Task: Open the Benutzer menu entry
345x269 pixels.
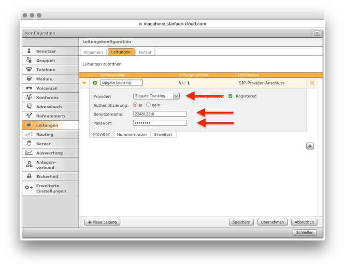Action: (x=50, y=51)
